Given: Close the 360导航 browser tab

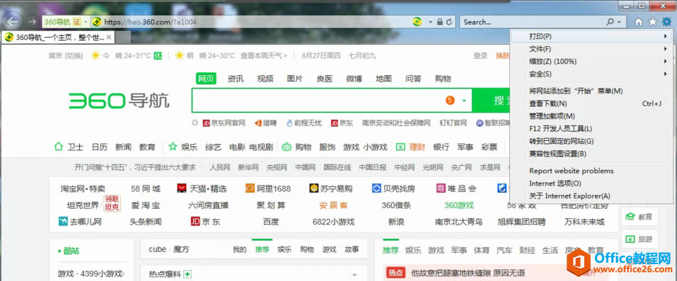Looking at the screenshot, I should pyautogui.click(x=109, y=37).
